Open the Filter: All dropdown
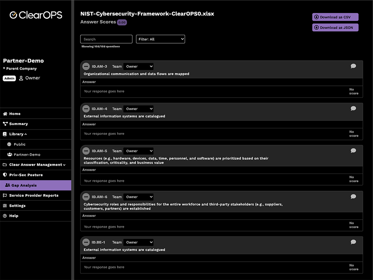The width and height of the screenshot is (373, 280). tap(160, 39)
